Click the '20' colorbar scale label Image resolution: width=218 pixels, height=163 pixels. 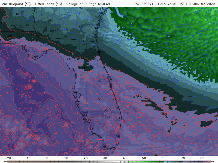pos(86,158)
